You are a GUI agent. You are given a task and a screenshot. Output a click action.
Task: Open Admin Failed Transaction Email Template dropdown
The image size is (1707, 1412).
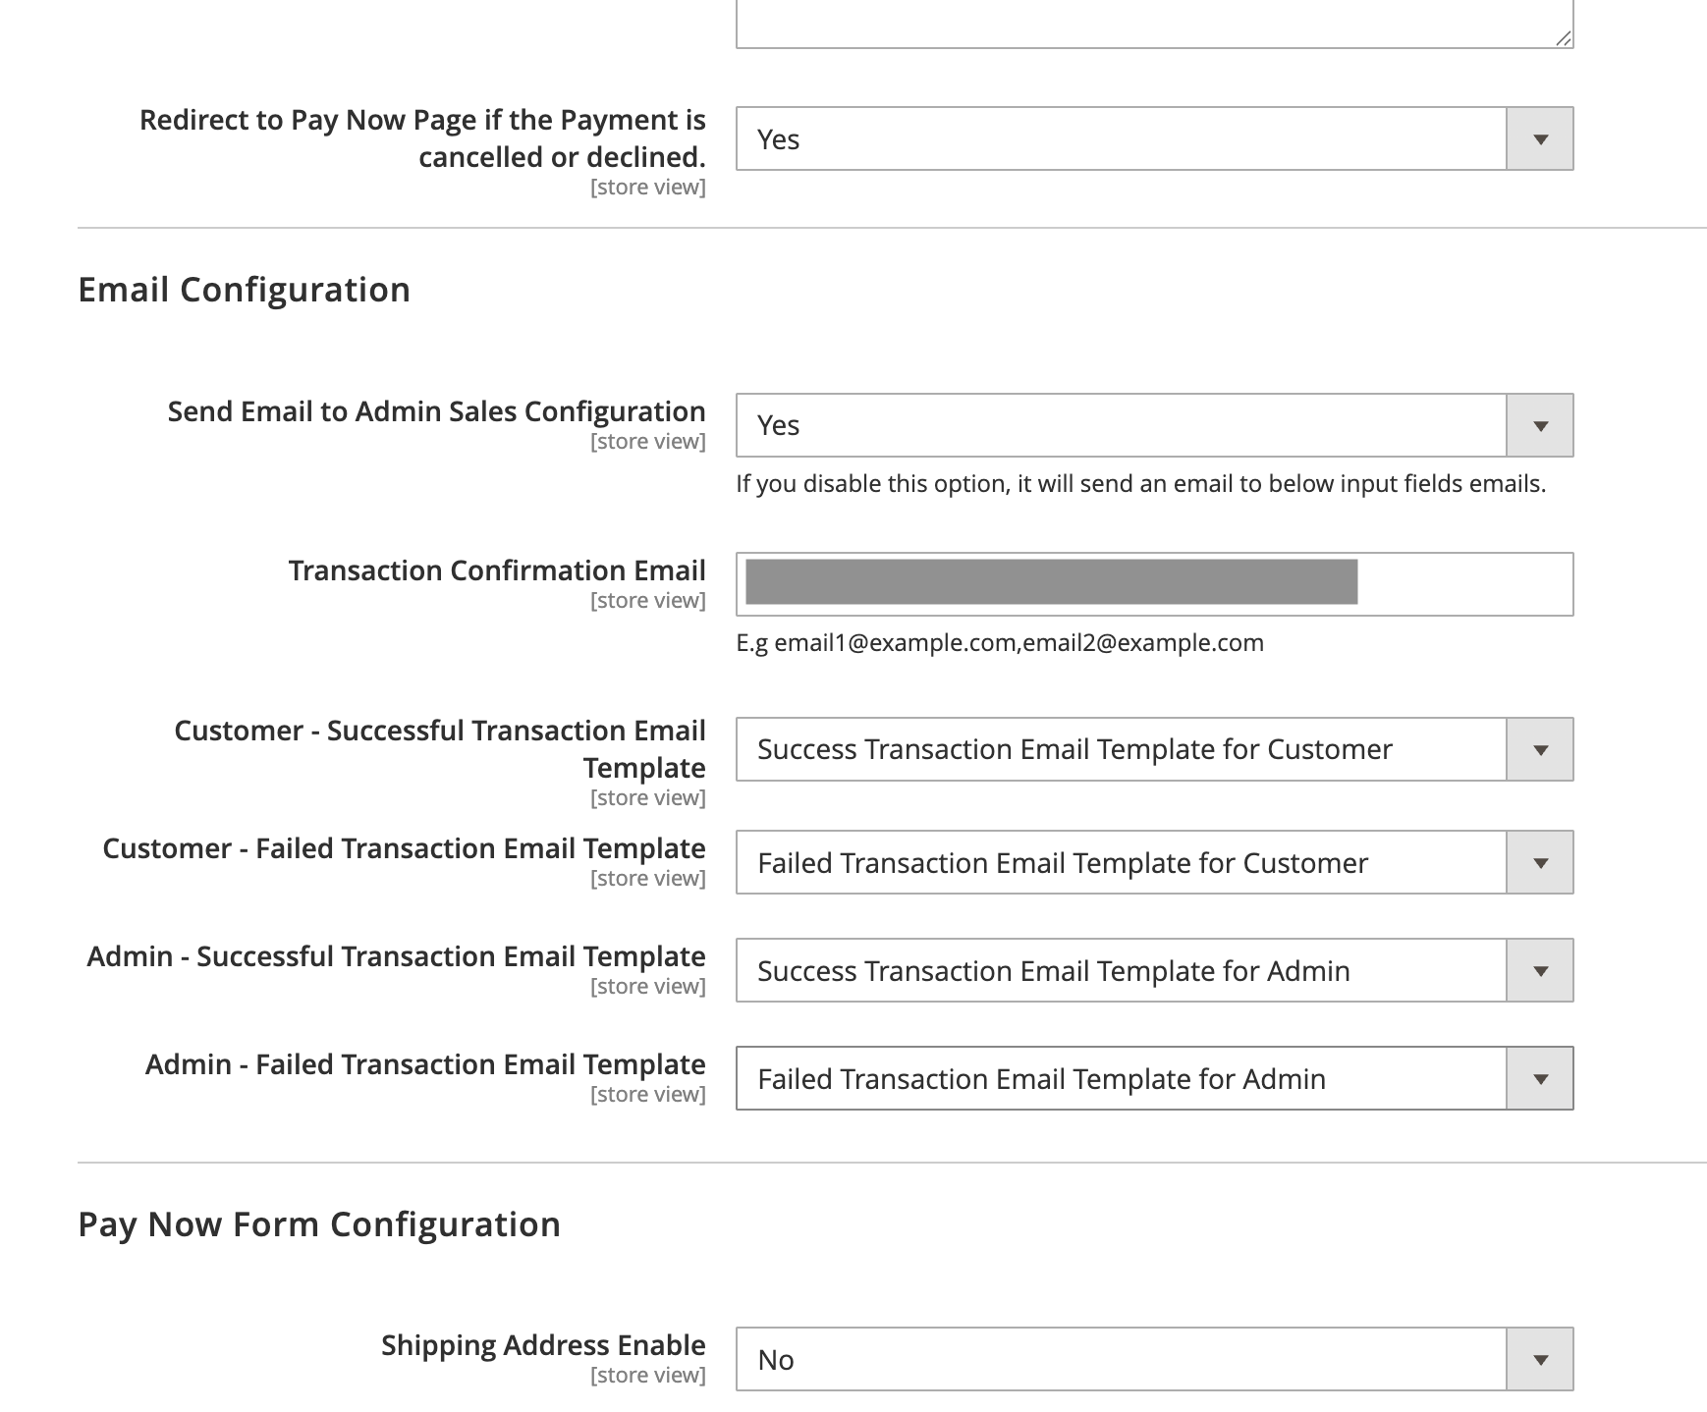[x=1154, y=1078]
